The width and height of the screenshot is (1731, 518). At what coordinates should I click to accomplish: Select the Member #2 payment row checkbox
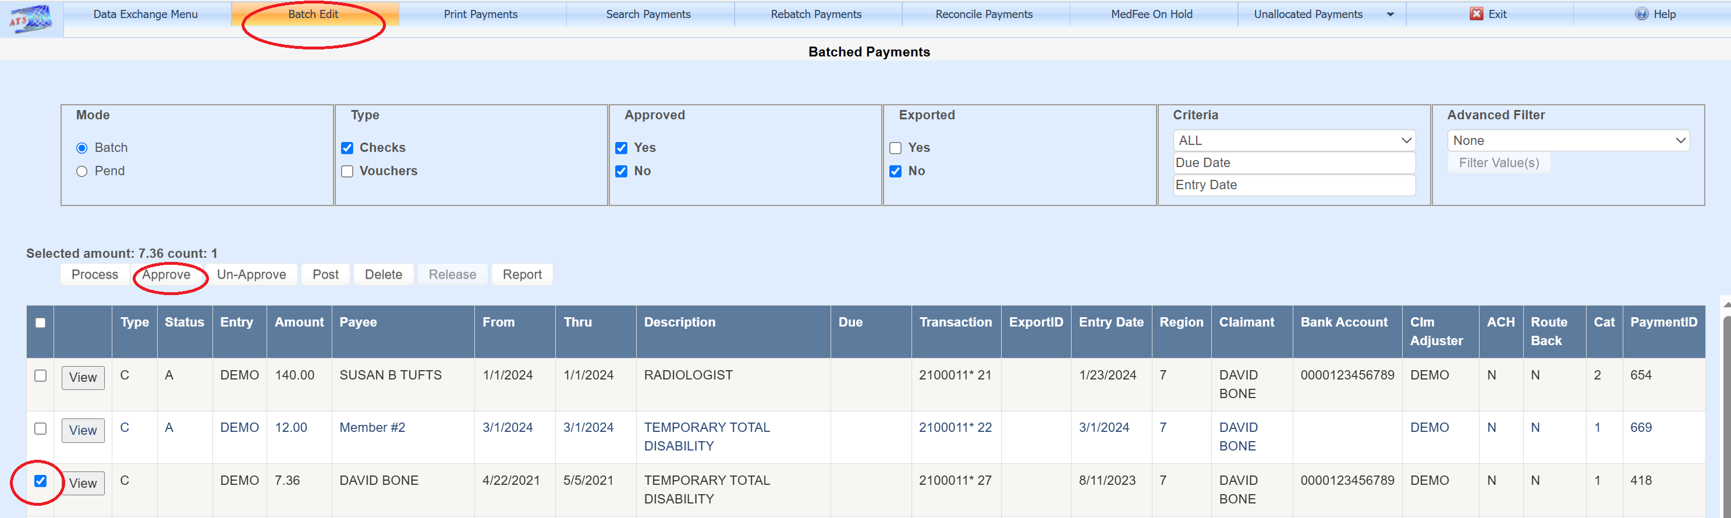pyautogui.click(x=40, y=428)
